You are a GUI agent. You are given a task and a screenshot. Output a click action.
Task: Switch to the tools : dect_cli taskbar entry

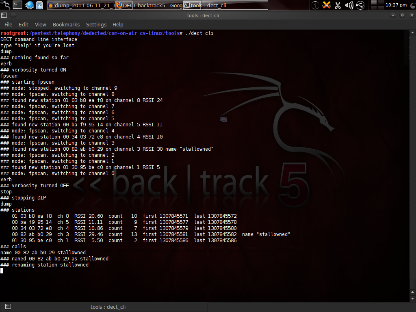pos(225,5)
